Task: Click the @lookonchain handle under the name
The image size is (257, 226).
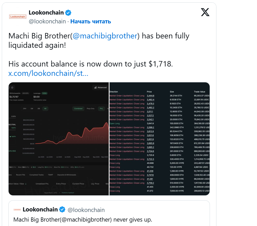Action: (47, 22)
